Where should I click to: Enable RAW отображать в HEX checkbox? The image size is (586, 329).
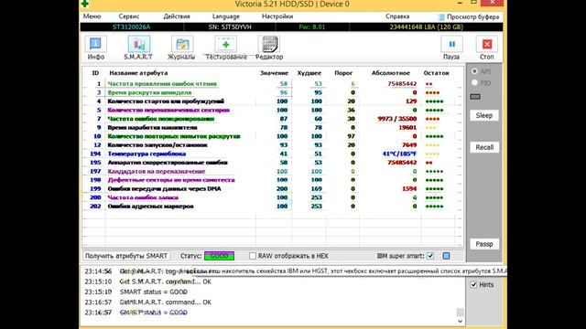tap(253, 256)
